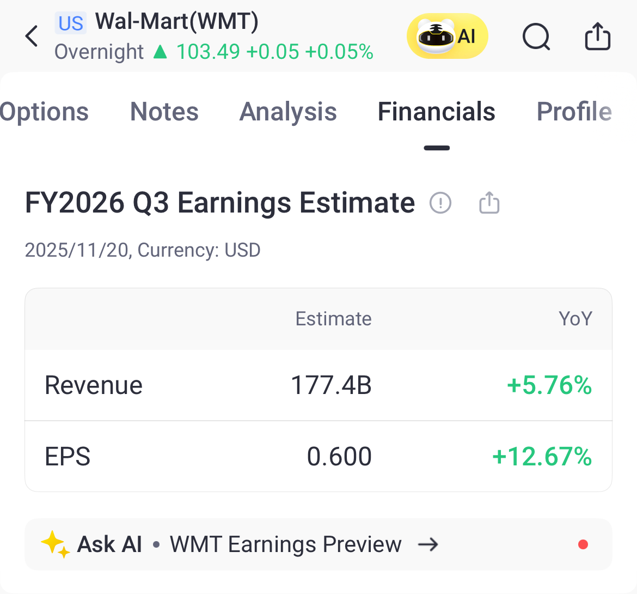The image size is (637, 594).
Task: Open earnings estimate info icon
Action: tap(440, 203)
